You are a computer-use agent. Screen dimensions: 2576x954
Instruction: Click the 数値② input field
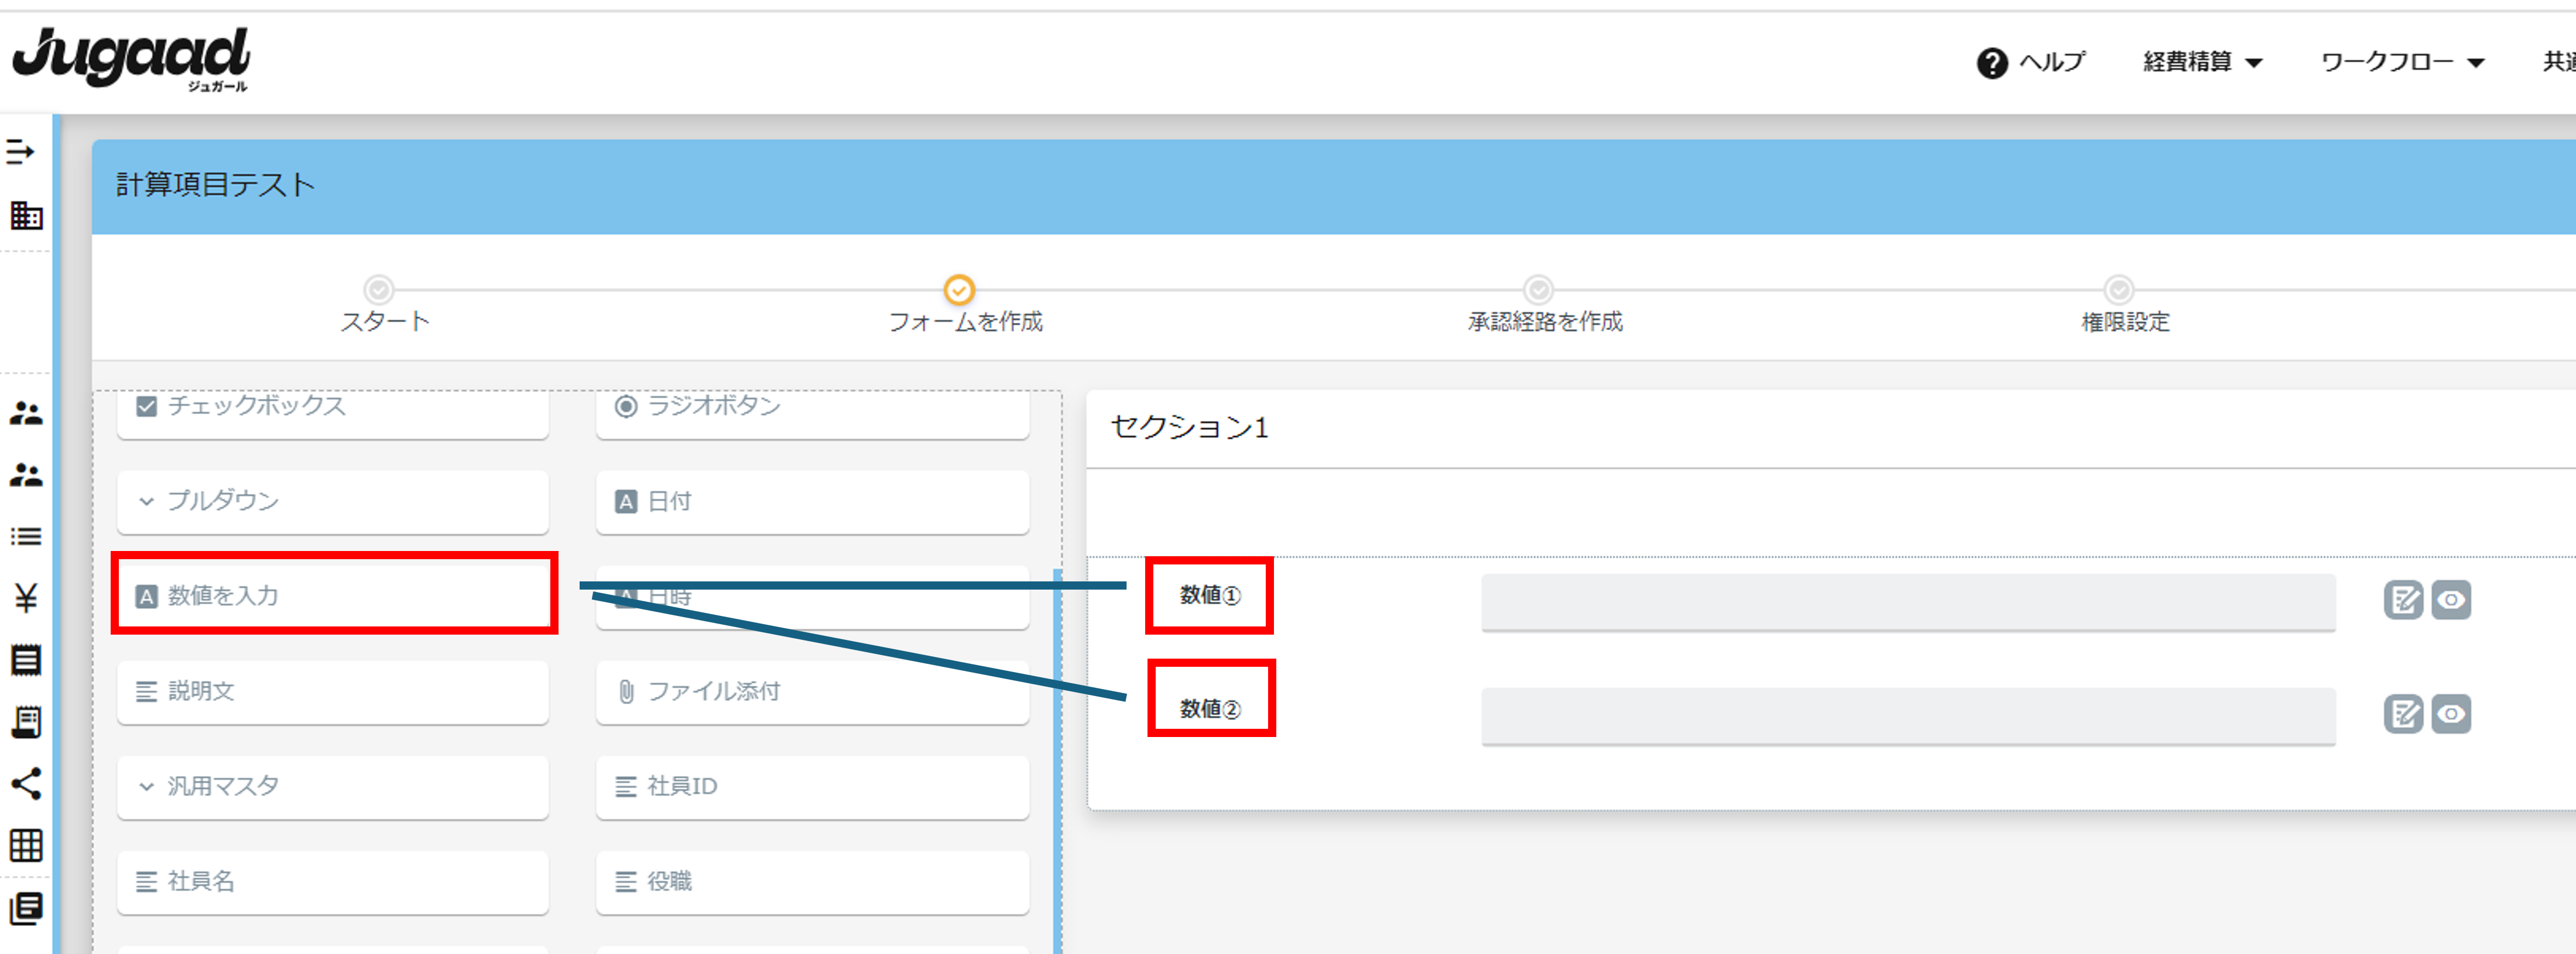[1908, 715]
